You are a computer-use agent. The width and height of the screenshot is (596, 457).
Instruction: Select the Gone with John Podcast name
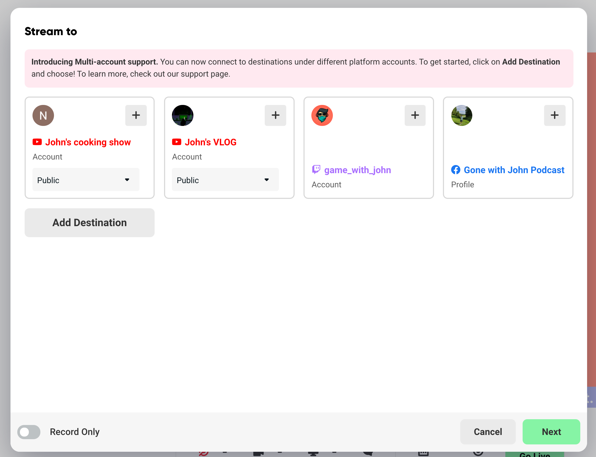point(514,170)
